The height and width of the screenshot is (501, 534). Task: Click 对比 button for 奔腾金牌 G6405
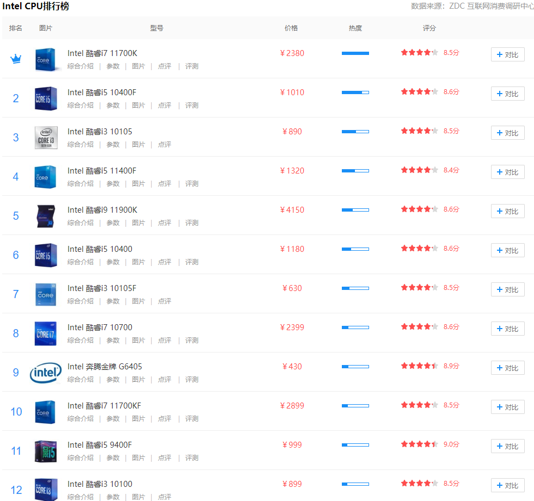point(507,368)
